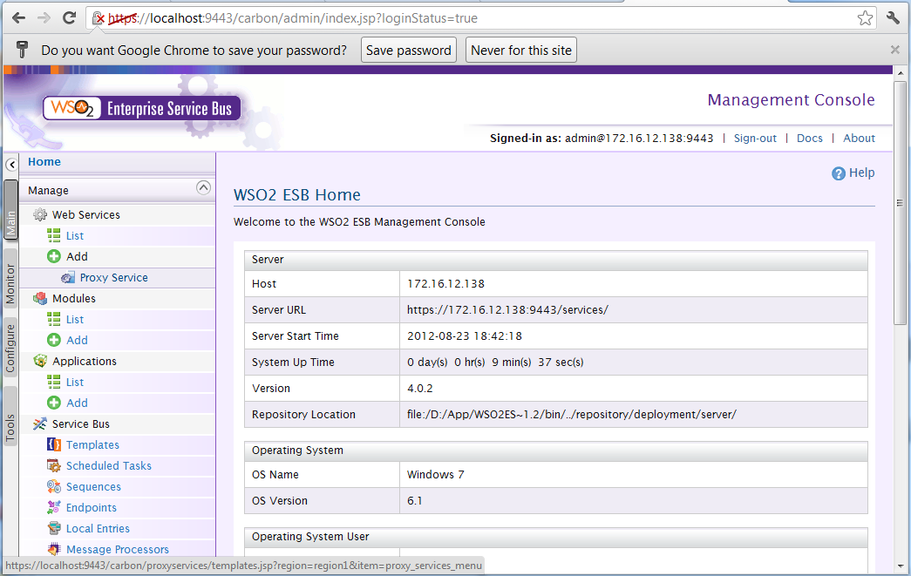The image size is (911, 576).
Task: Click list icon under Modules
Action: tap(53, 319)
